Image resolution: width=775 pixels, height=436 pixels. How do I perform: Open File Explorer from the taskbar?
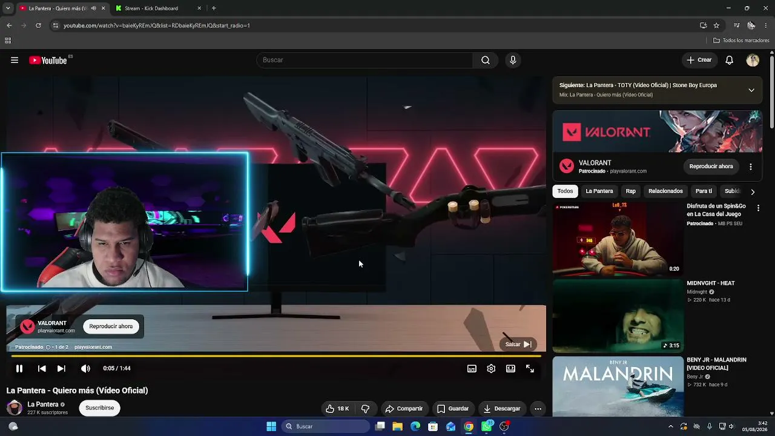(x=398, y=426)
